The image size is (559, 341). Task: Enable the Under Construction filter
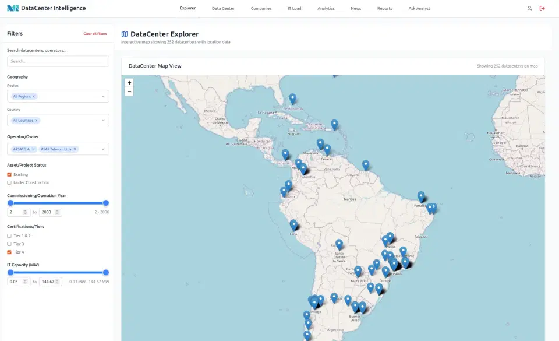click(x=9, y=182)
